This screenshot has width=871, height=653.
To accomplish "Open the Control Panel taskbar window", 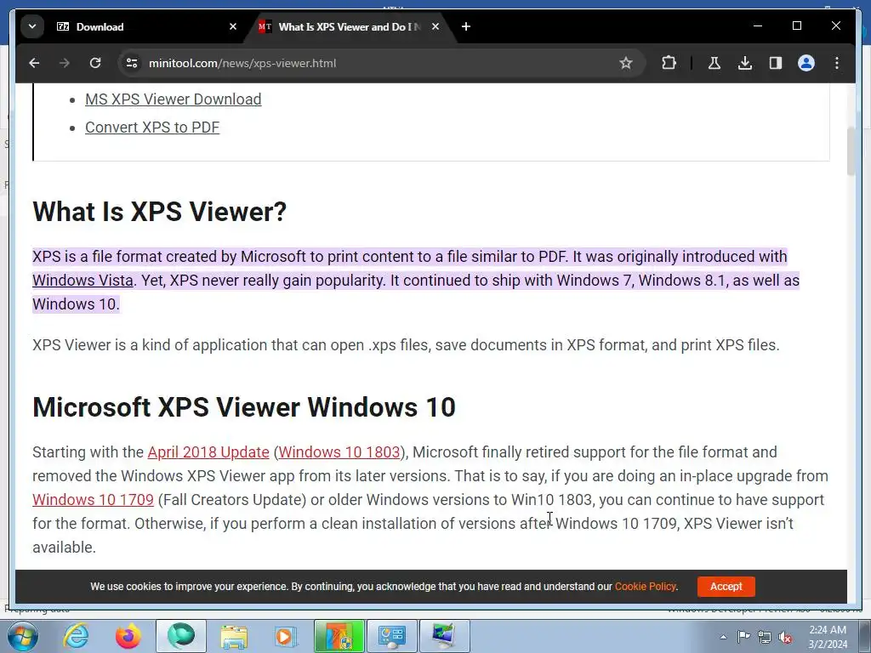I will pos(392,636).
